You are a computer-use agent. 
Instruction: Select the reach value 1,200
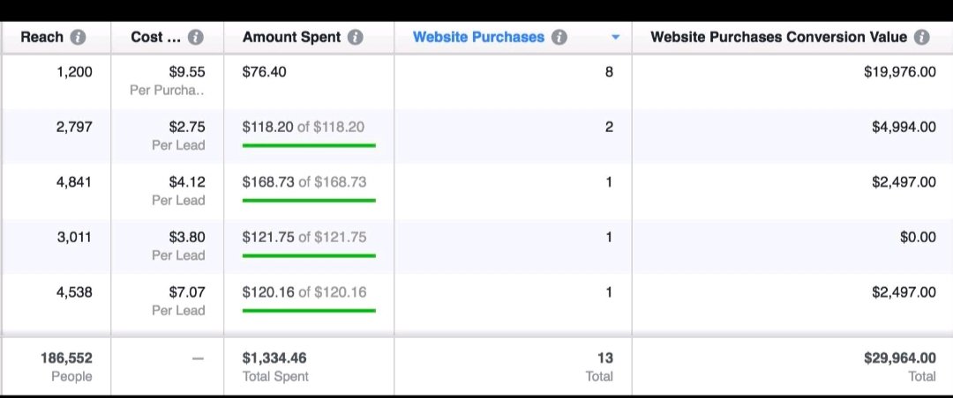tap(74, 72)
